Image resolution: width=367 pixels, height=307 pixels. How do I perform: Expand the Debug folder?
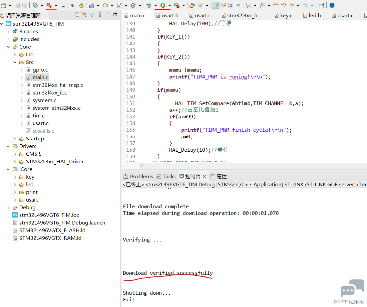(x=8, y=208)
